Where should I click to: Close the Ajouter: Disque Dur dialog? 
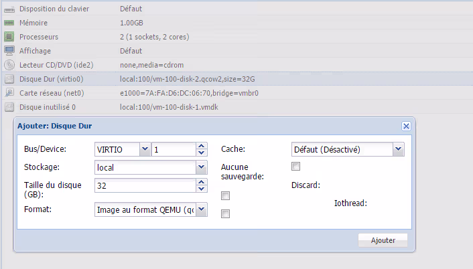(x=405, y=126)
